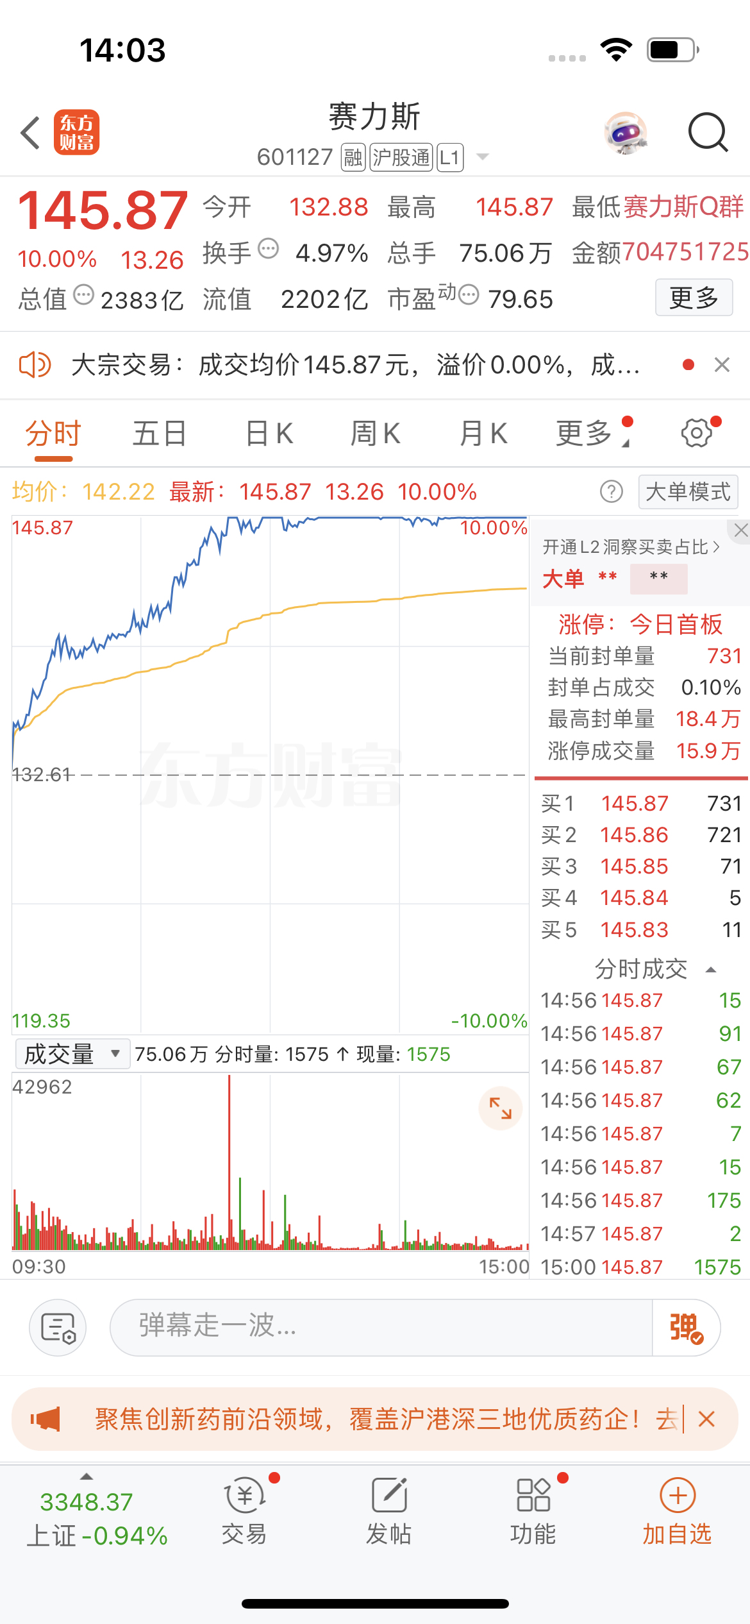Tap the 14:03 status bar clock
This screenshot has height=1624, width=750.
pyautogui.click(x=122, y=50)
